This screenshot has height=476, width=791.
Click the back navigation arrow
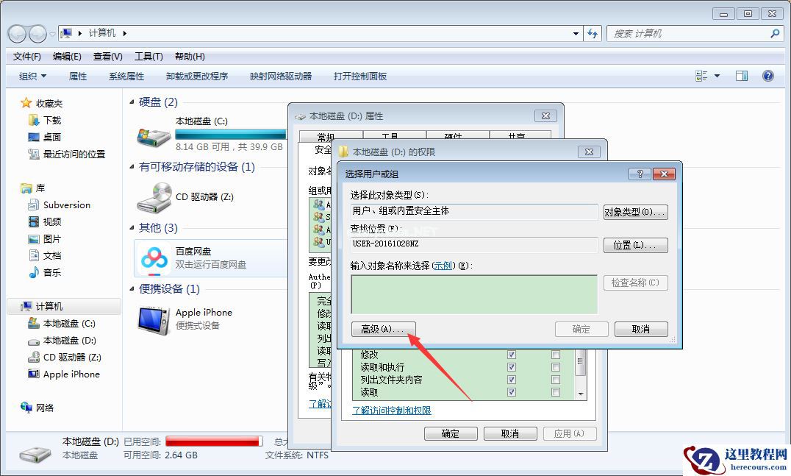tap(16, 33)
